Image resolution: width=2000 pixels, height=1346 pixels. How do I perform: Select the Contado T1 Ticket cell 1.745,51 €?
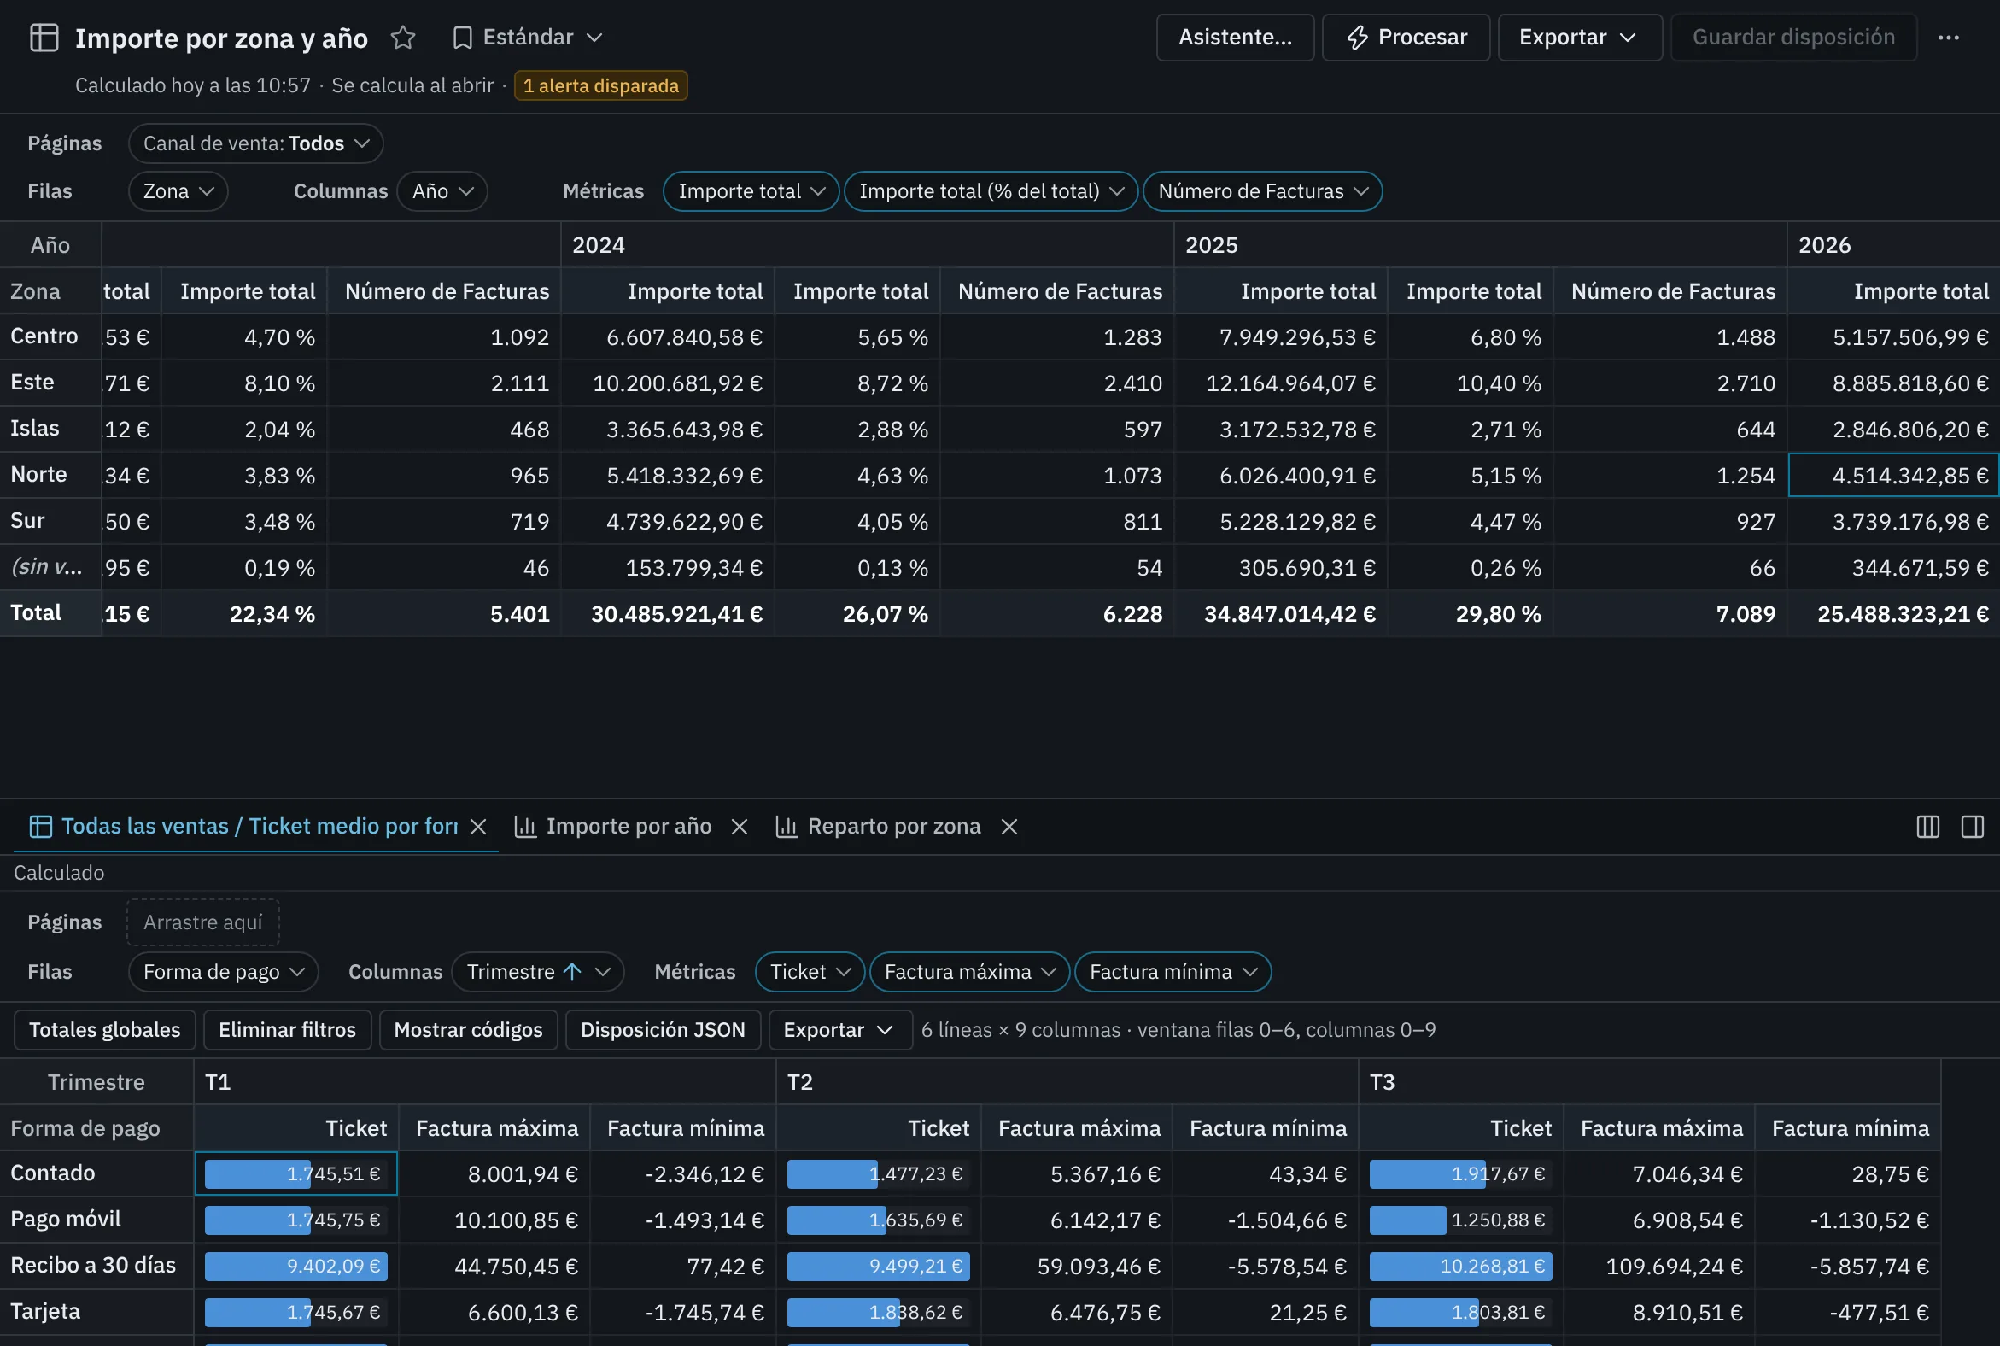pyautogui.click(x=296, y=1174)
